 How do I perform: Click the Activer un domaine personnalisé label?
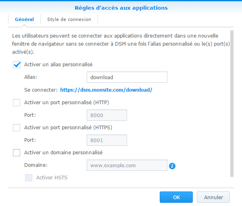point(63,153)
